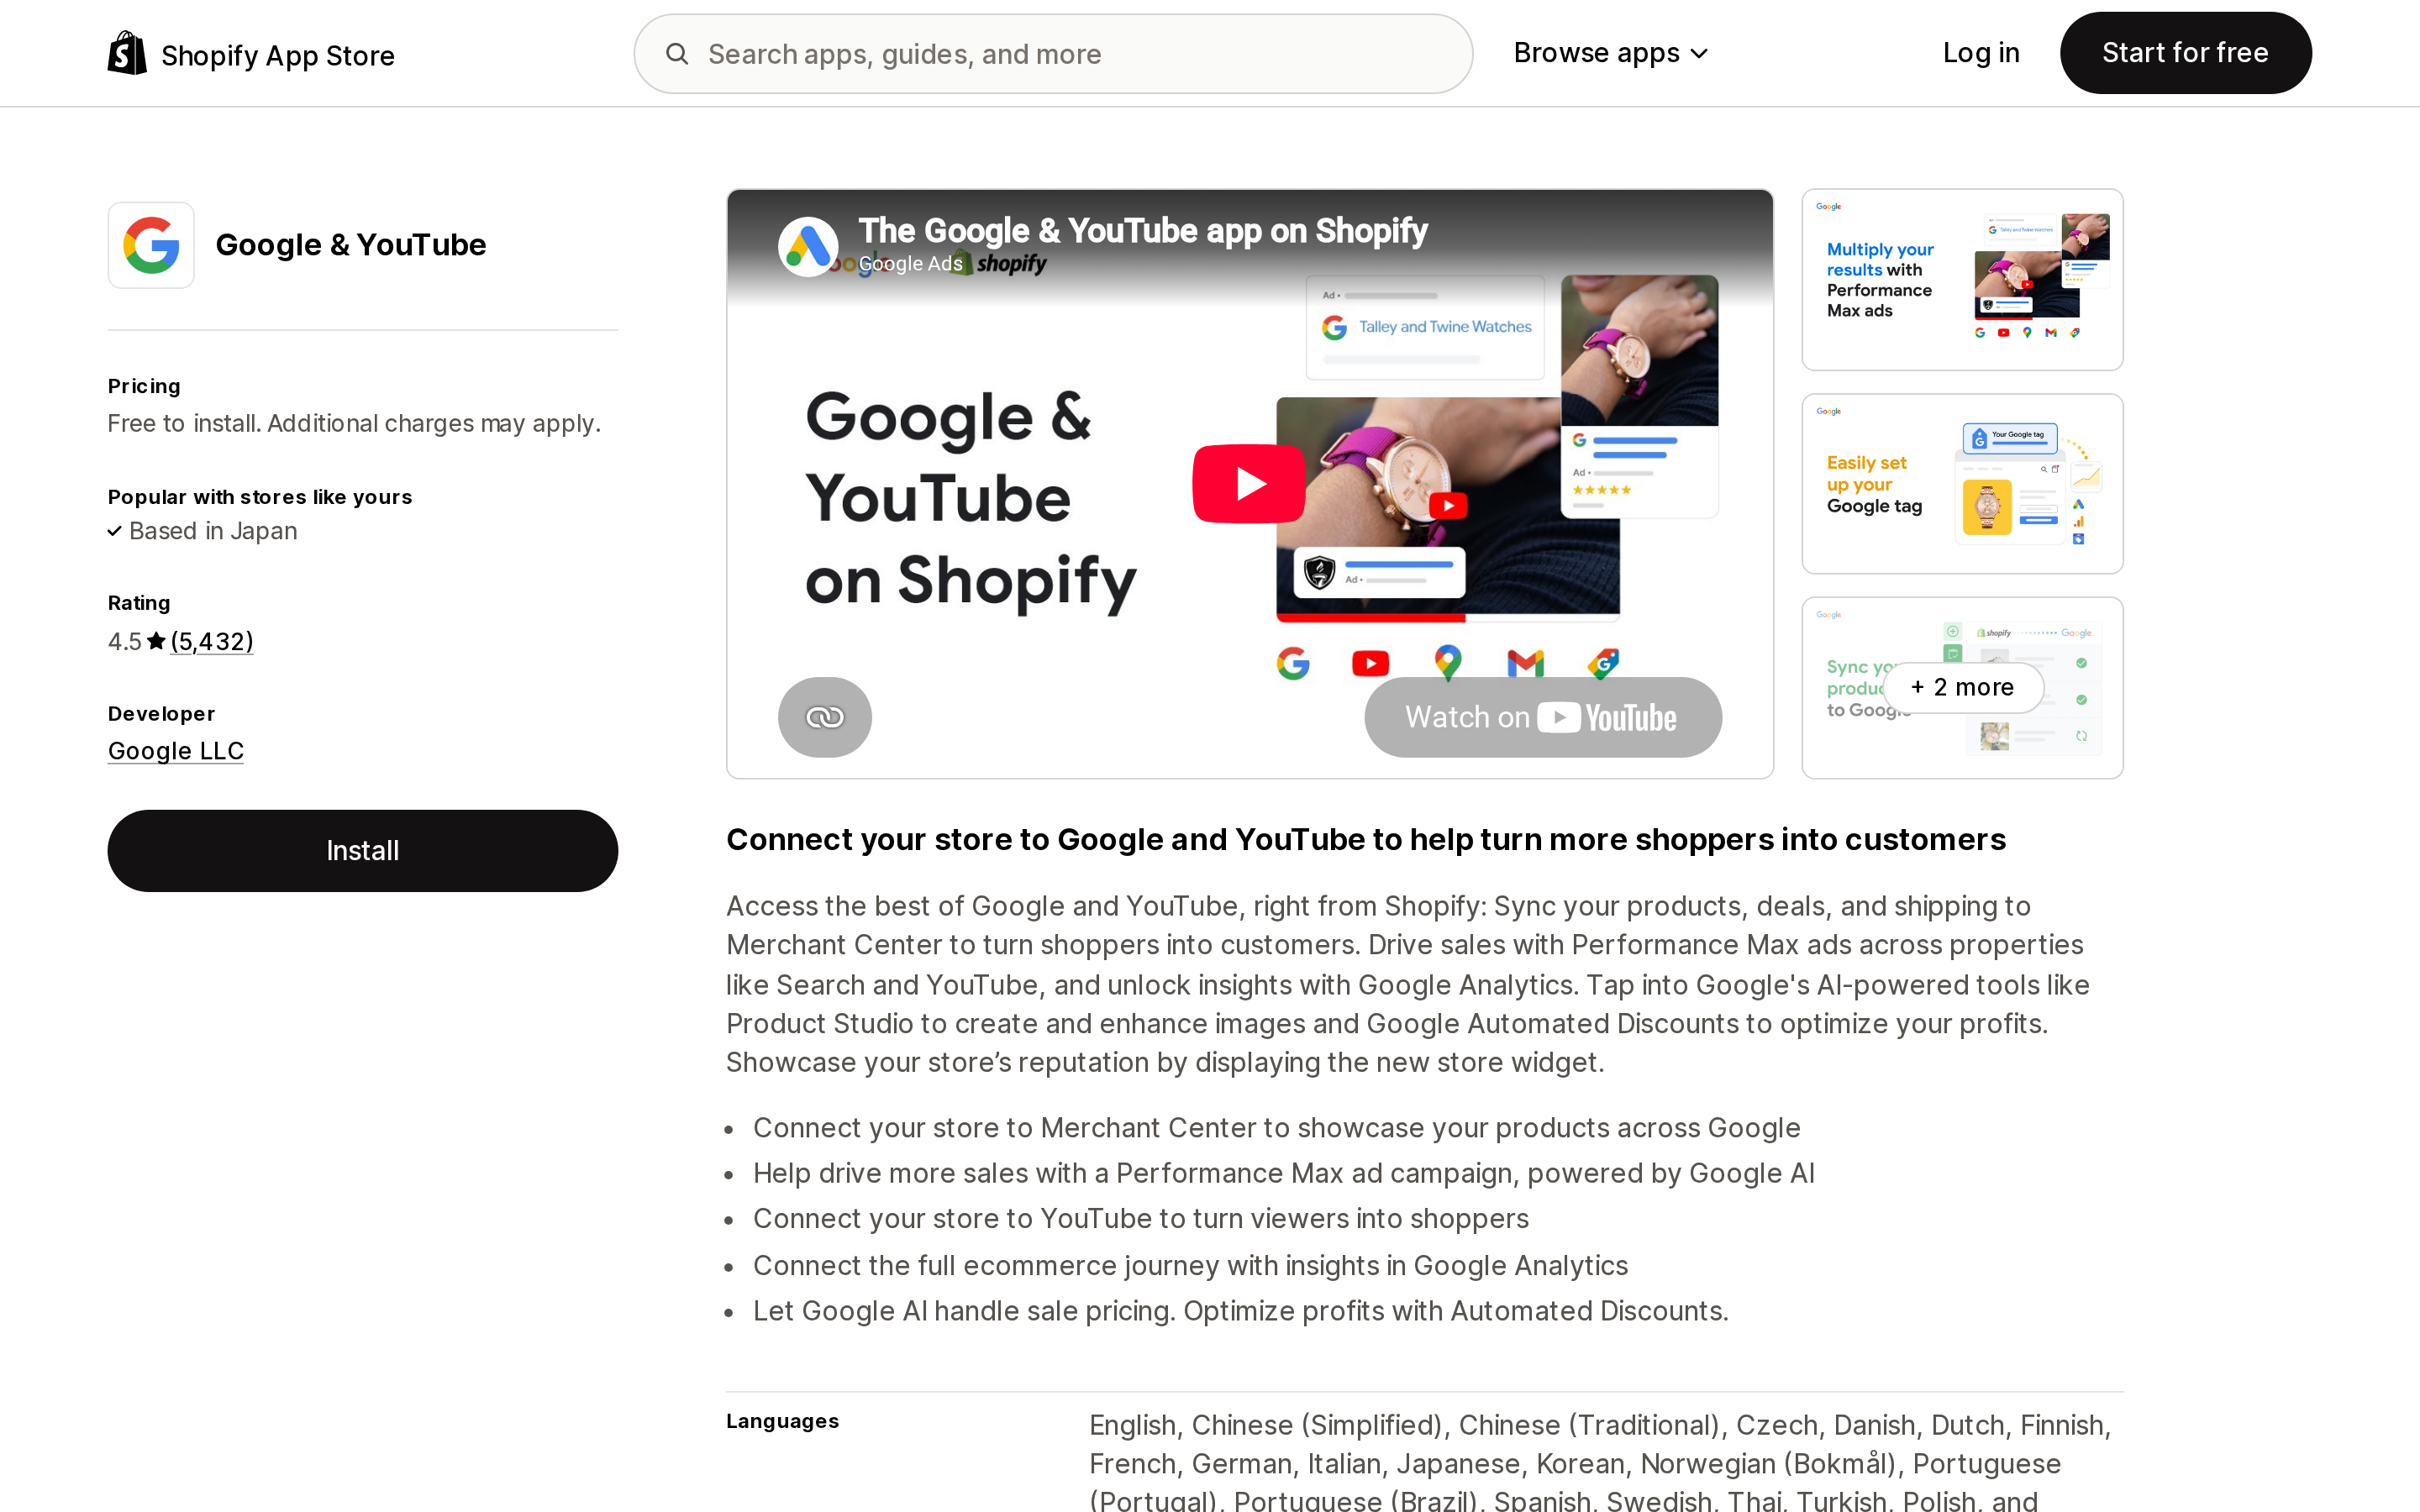Click the copy link icon on video
2420x1512 pixels.
pyautogui.click(x=825, y=717)
